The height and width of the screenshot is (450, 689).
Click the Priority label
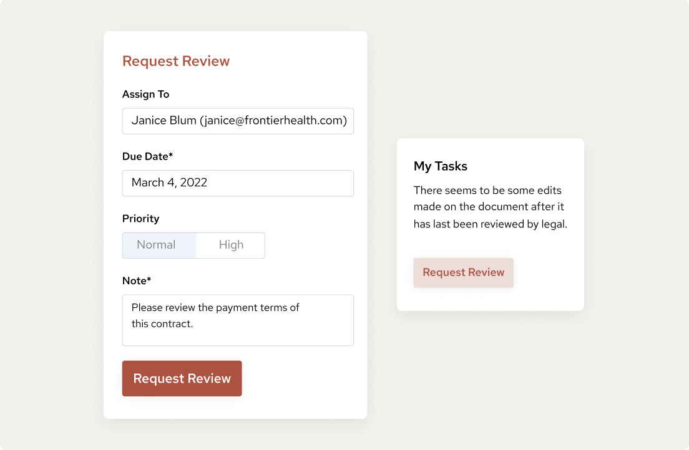point(140,219)
